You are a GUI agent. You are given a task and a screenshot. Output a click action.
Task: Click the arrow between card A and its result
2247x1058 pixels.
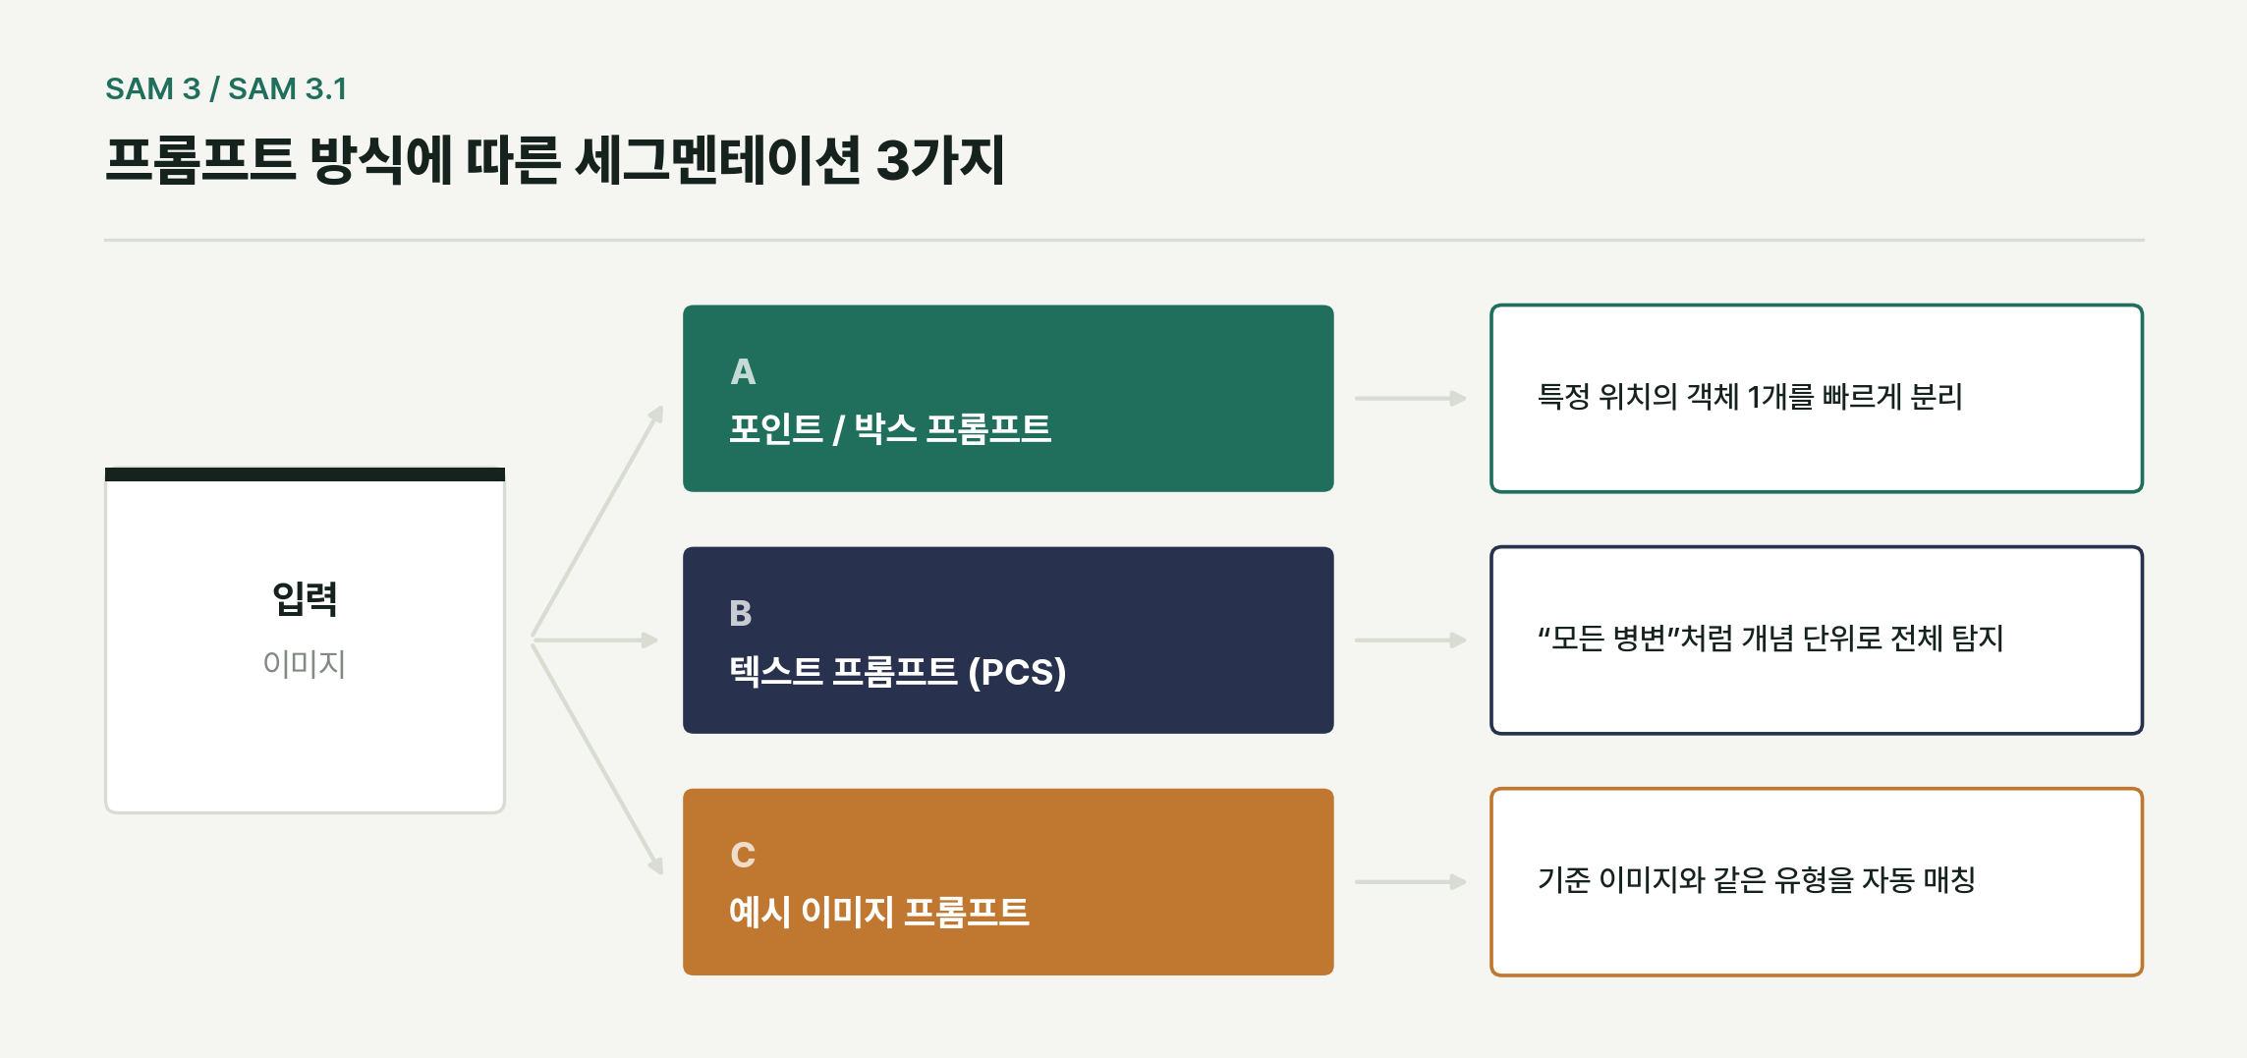tap(1411, 398)
